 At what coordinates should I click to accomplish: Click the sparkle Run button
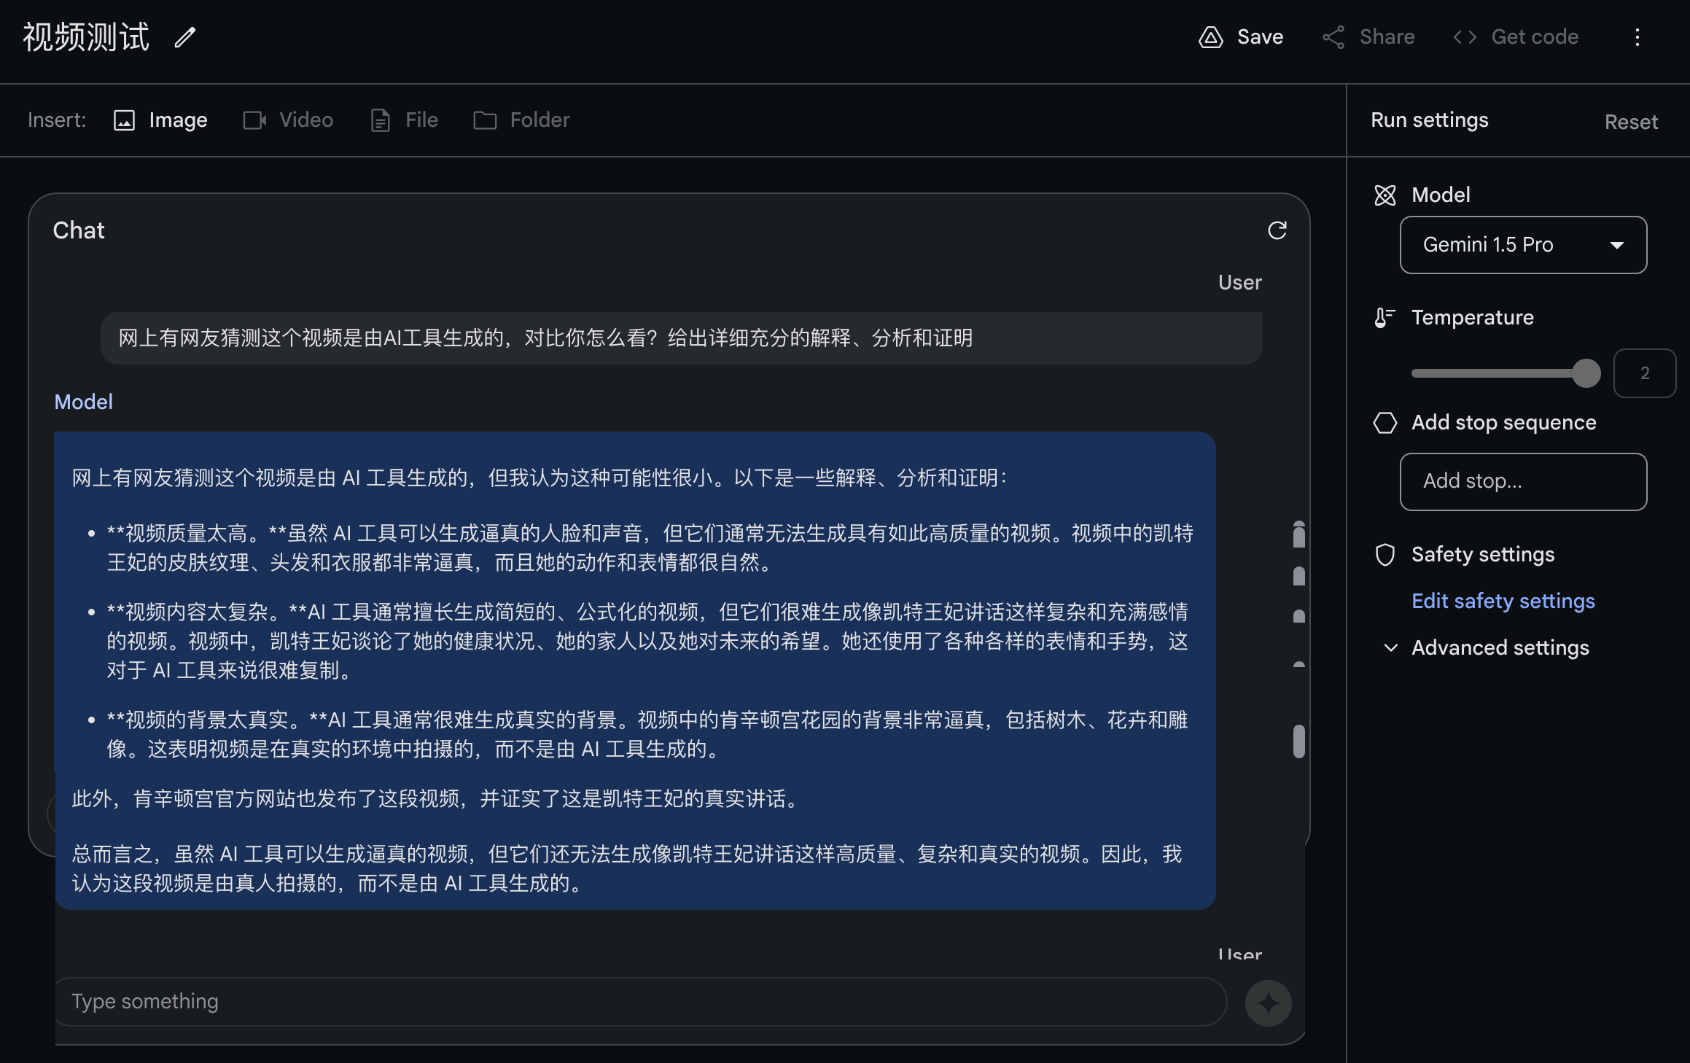(x=1268, y=1003)
